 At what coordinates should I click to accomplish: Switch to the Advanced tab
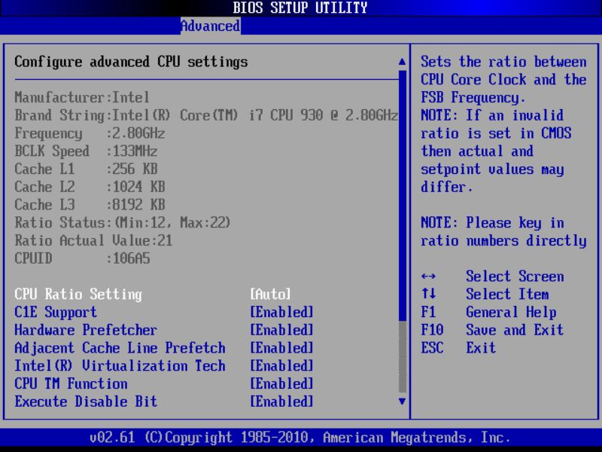click(210, 26)
